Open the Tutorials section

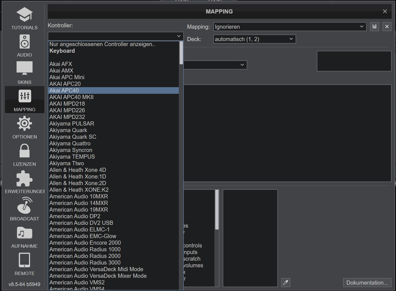coord(25,18)
